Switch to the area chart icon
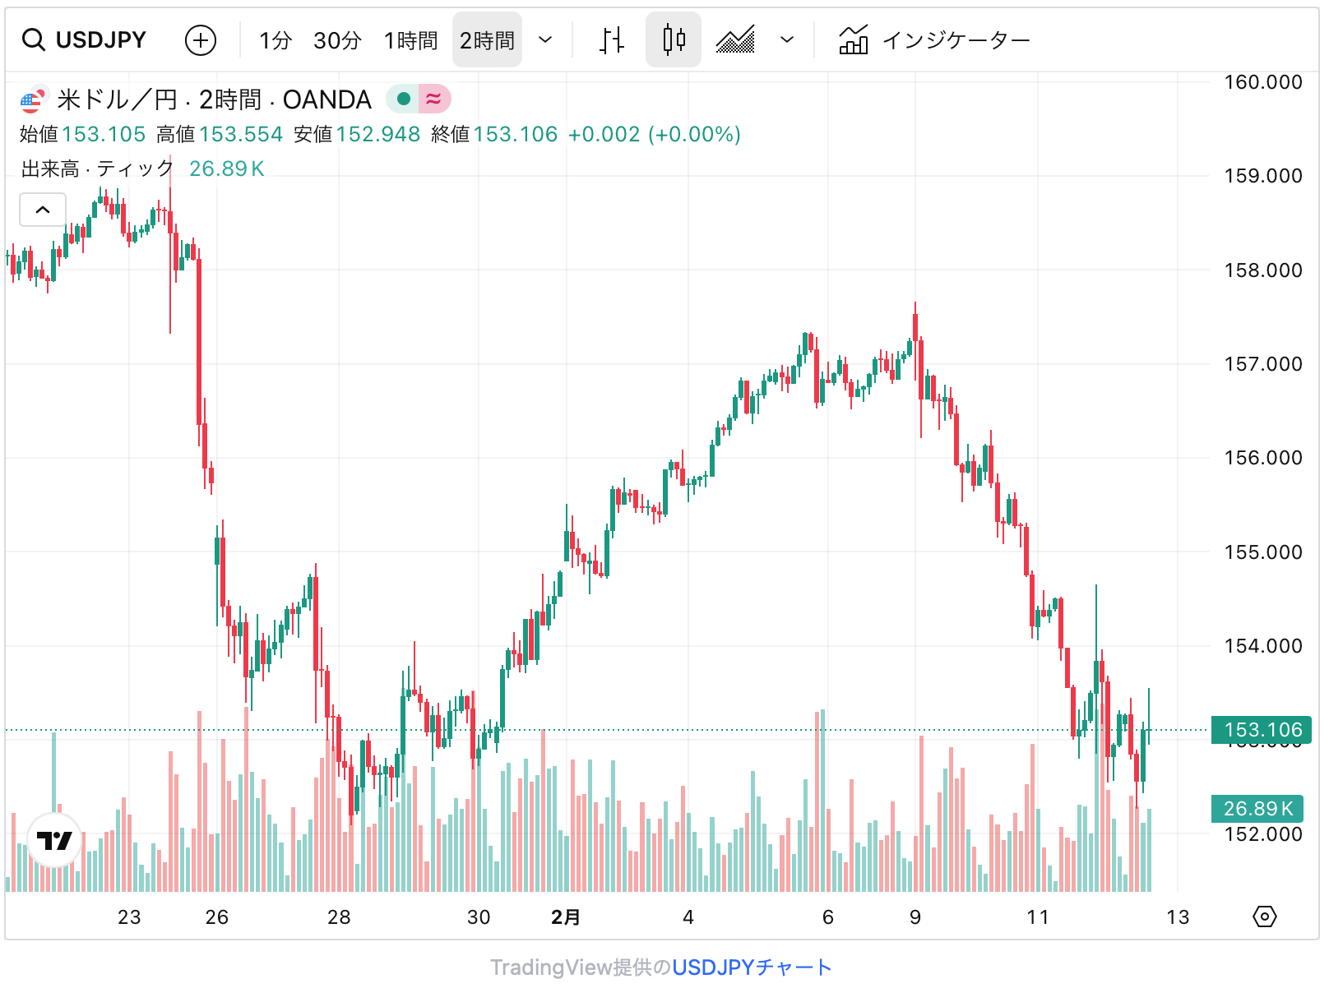Screen dimensions: 1329x988 [x=736, y=39]
